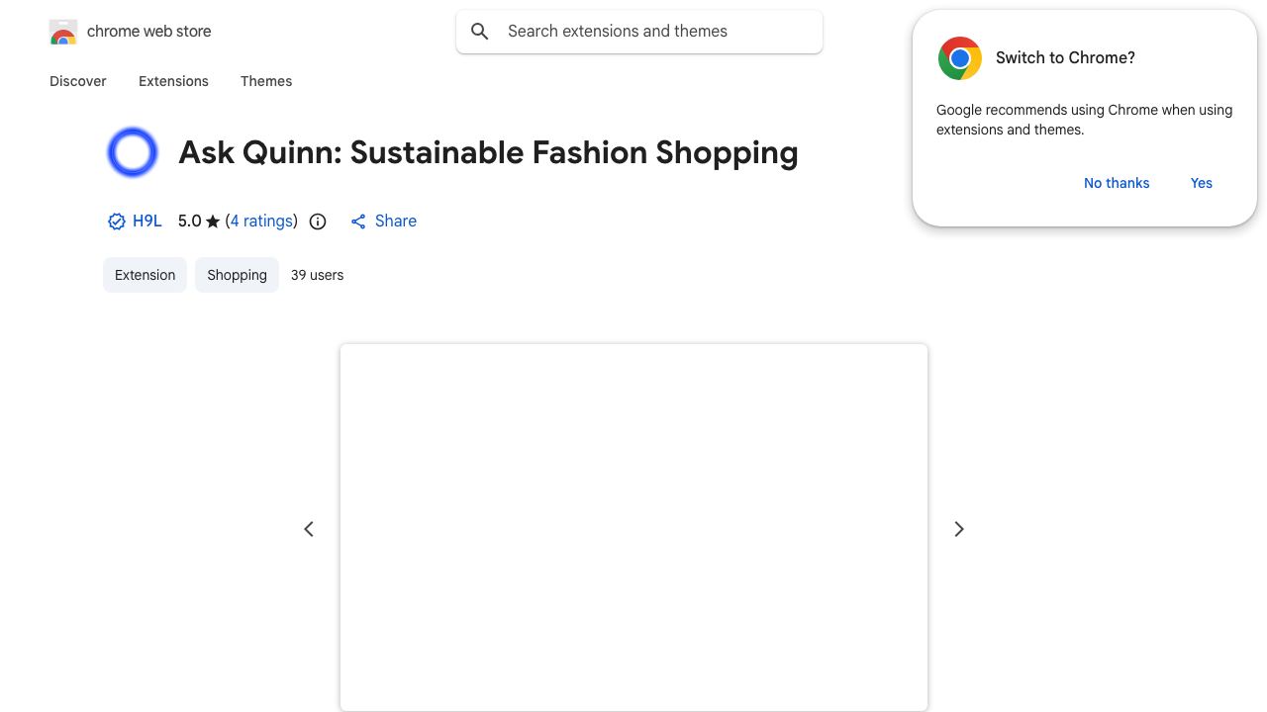
Task: Click the 5.0 rating value
Action: (x=189, y=222)
